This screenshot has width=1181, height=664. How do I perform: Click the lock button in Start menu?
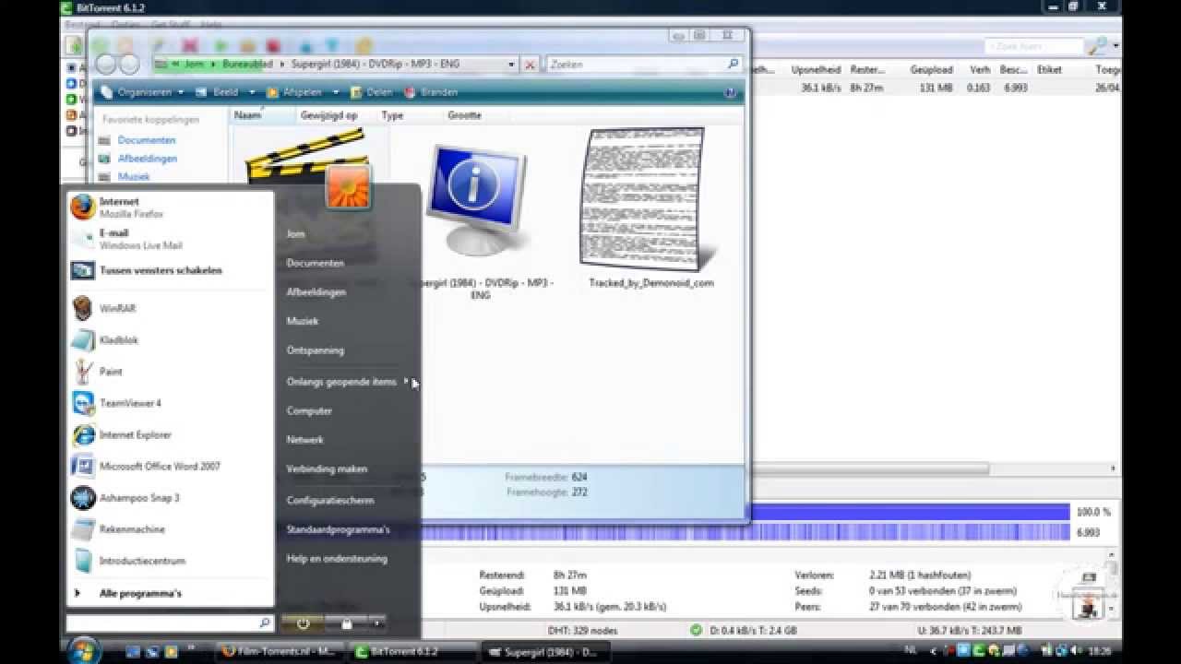tap(348, 624)
